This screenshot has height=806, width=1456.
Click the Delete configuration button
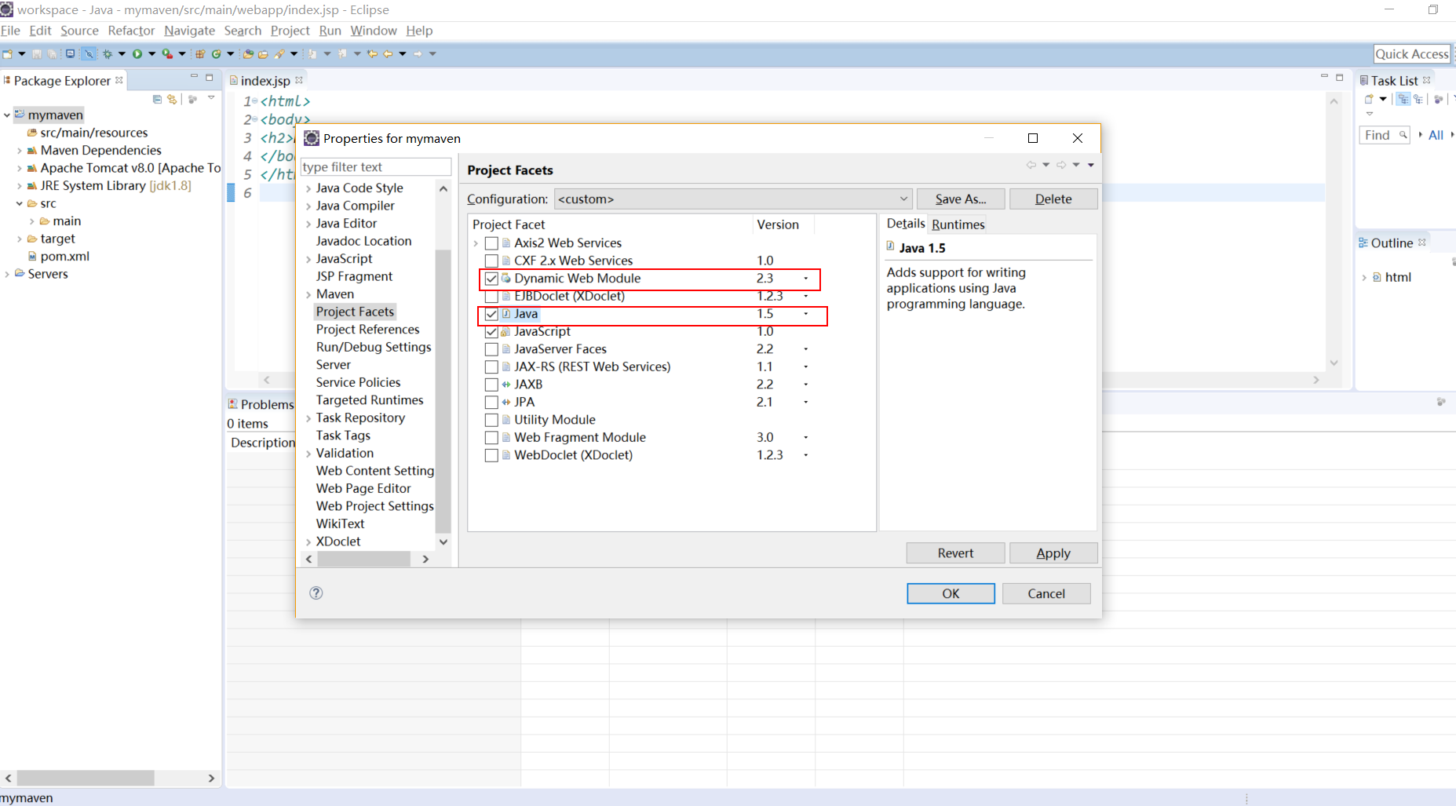tap(1053, 199)
